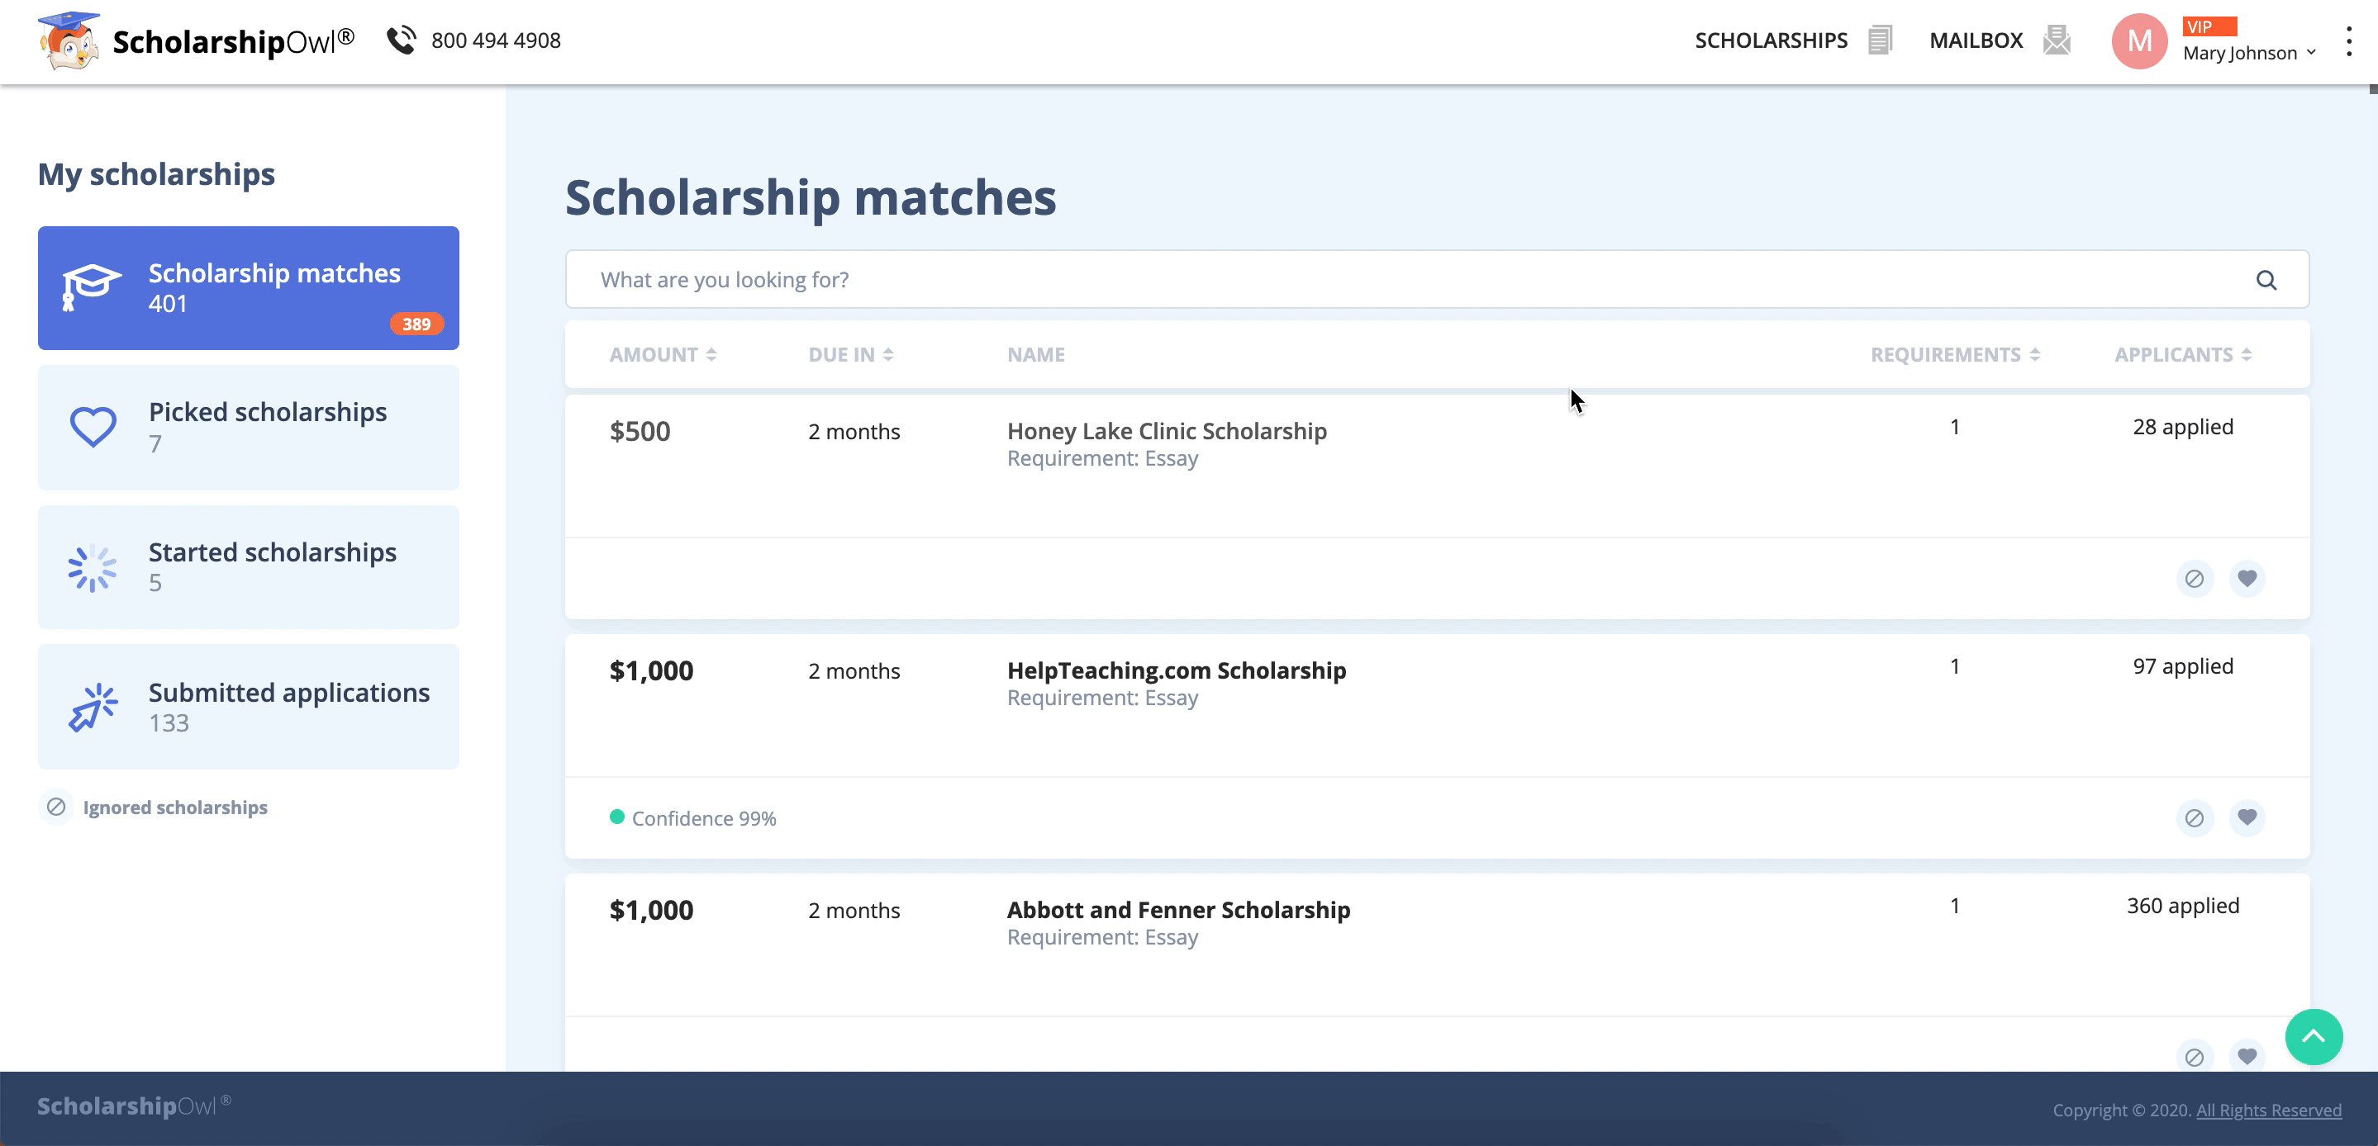2378x1146 pixels.
Task: Open the SCHOLARSHIPS menu item
Action: click(x=1770, y=40)
